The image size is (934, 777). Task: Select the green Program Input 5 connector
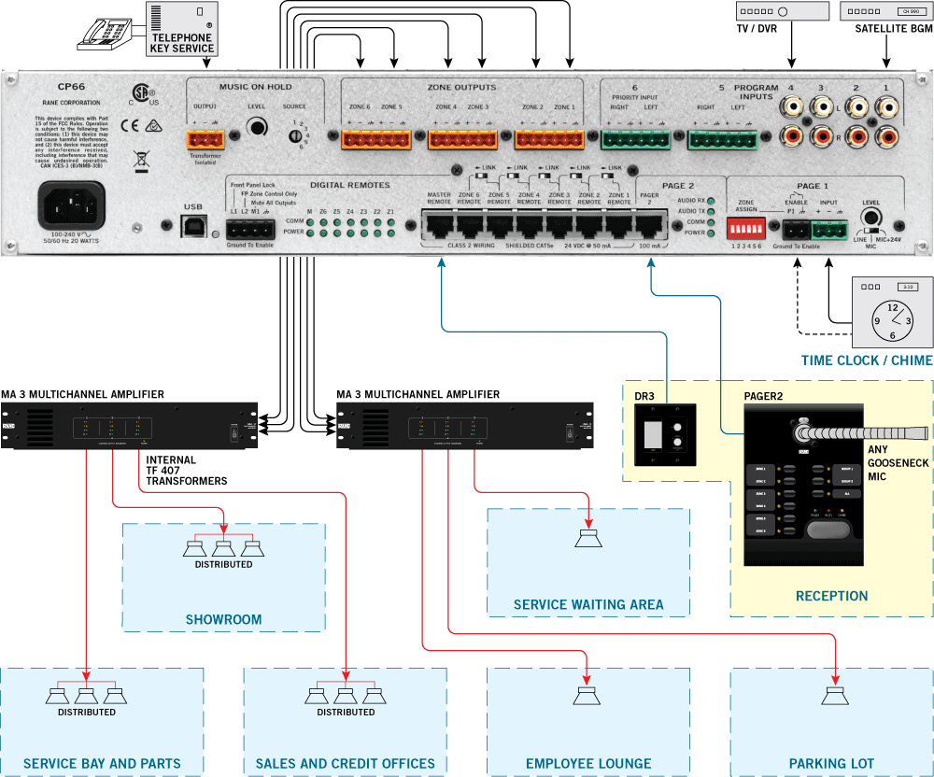coord(723,140)
